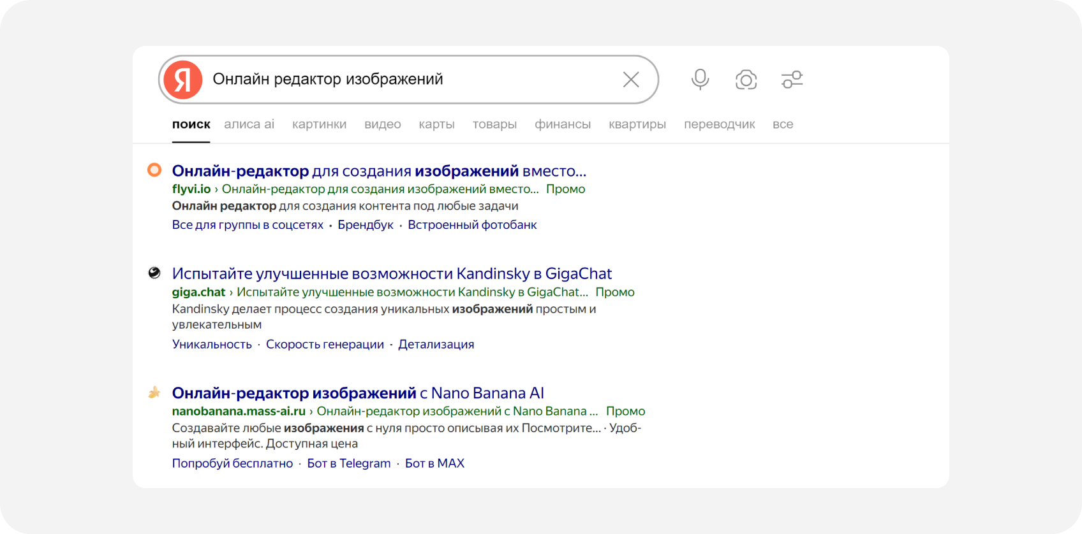Open the «Скорость генерации» sitelink
Image resolution: width=1082 pixels, height=534 pixels.
(325, 344)
